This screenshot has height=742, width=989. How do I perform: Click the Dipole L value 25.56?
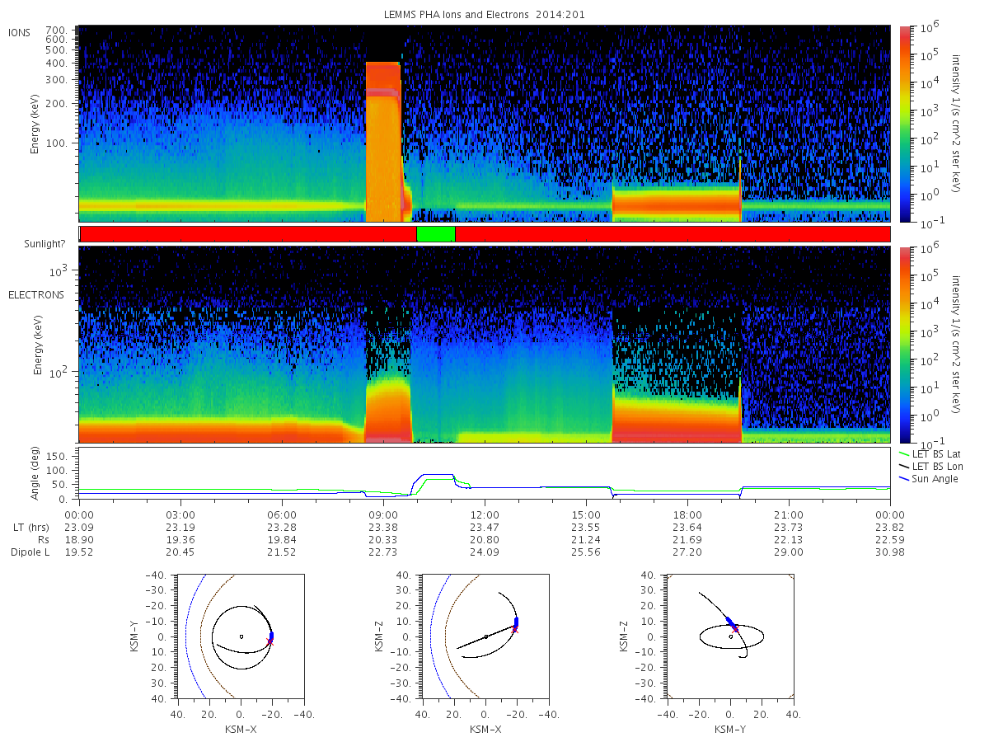pos(586,552)
